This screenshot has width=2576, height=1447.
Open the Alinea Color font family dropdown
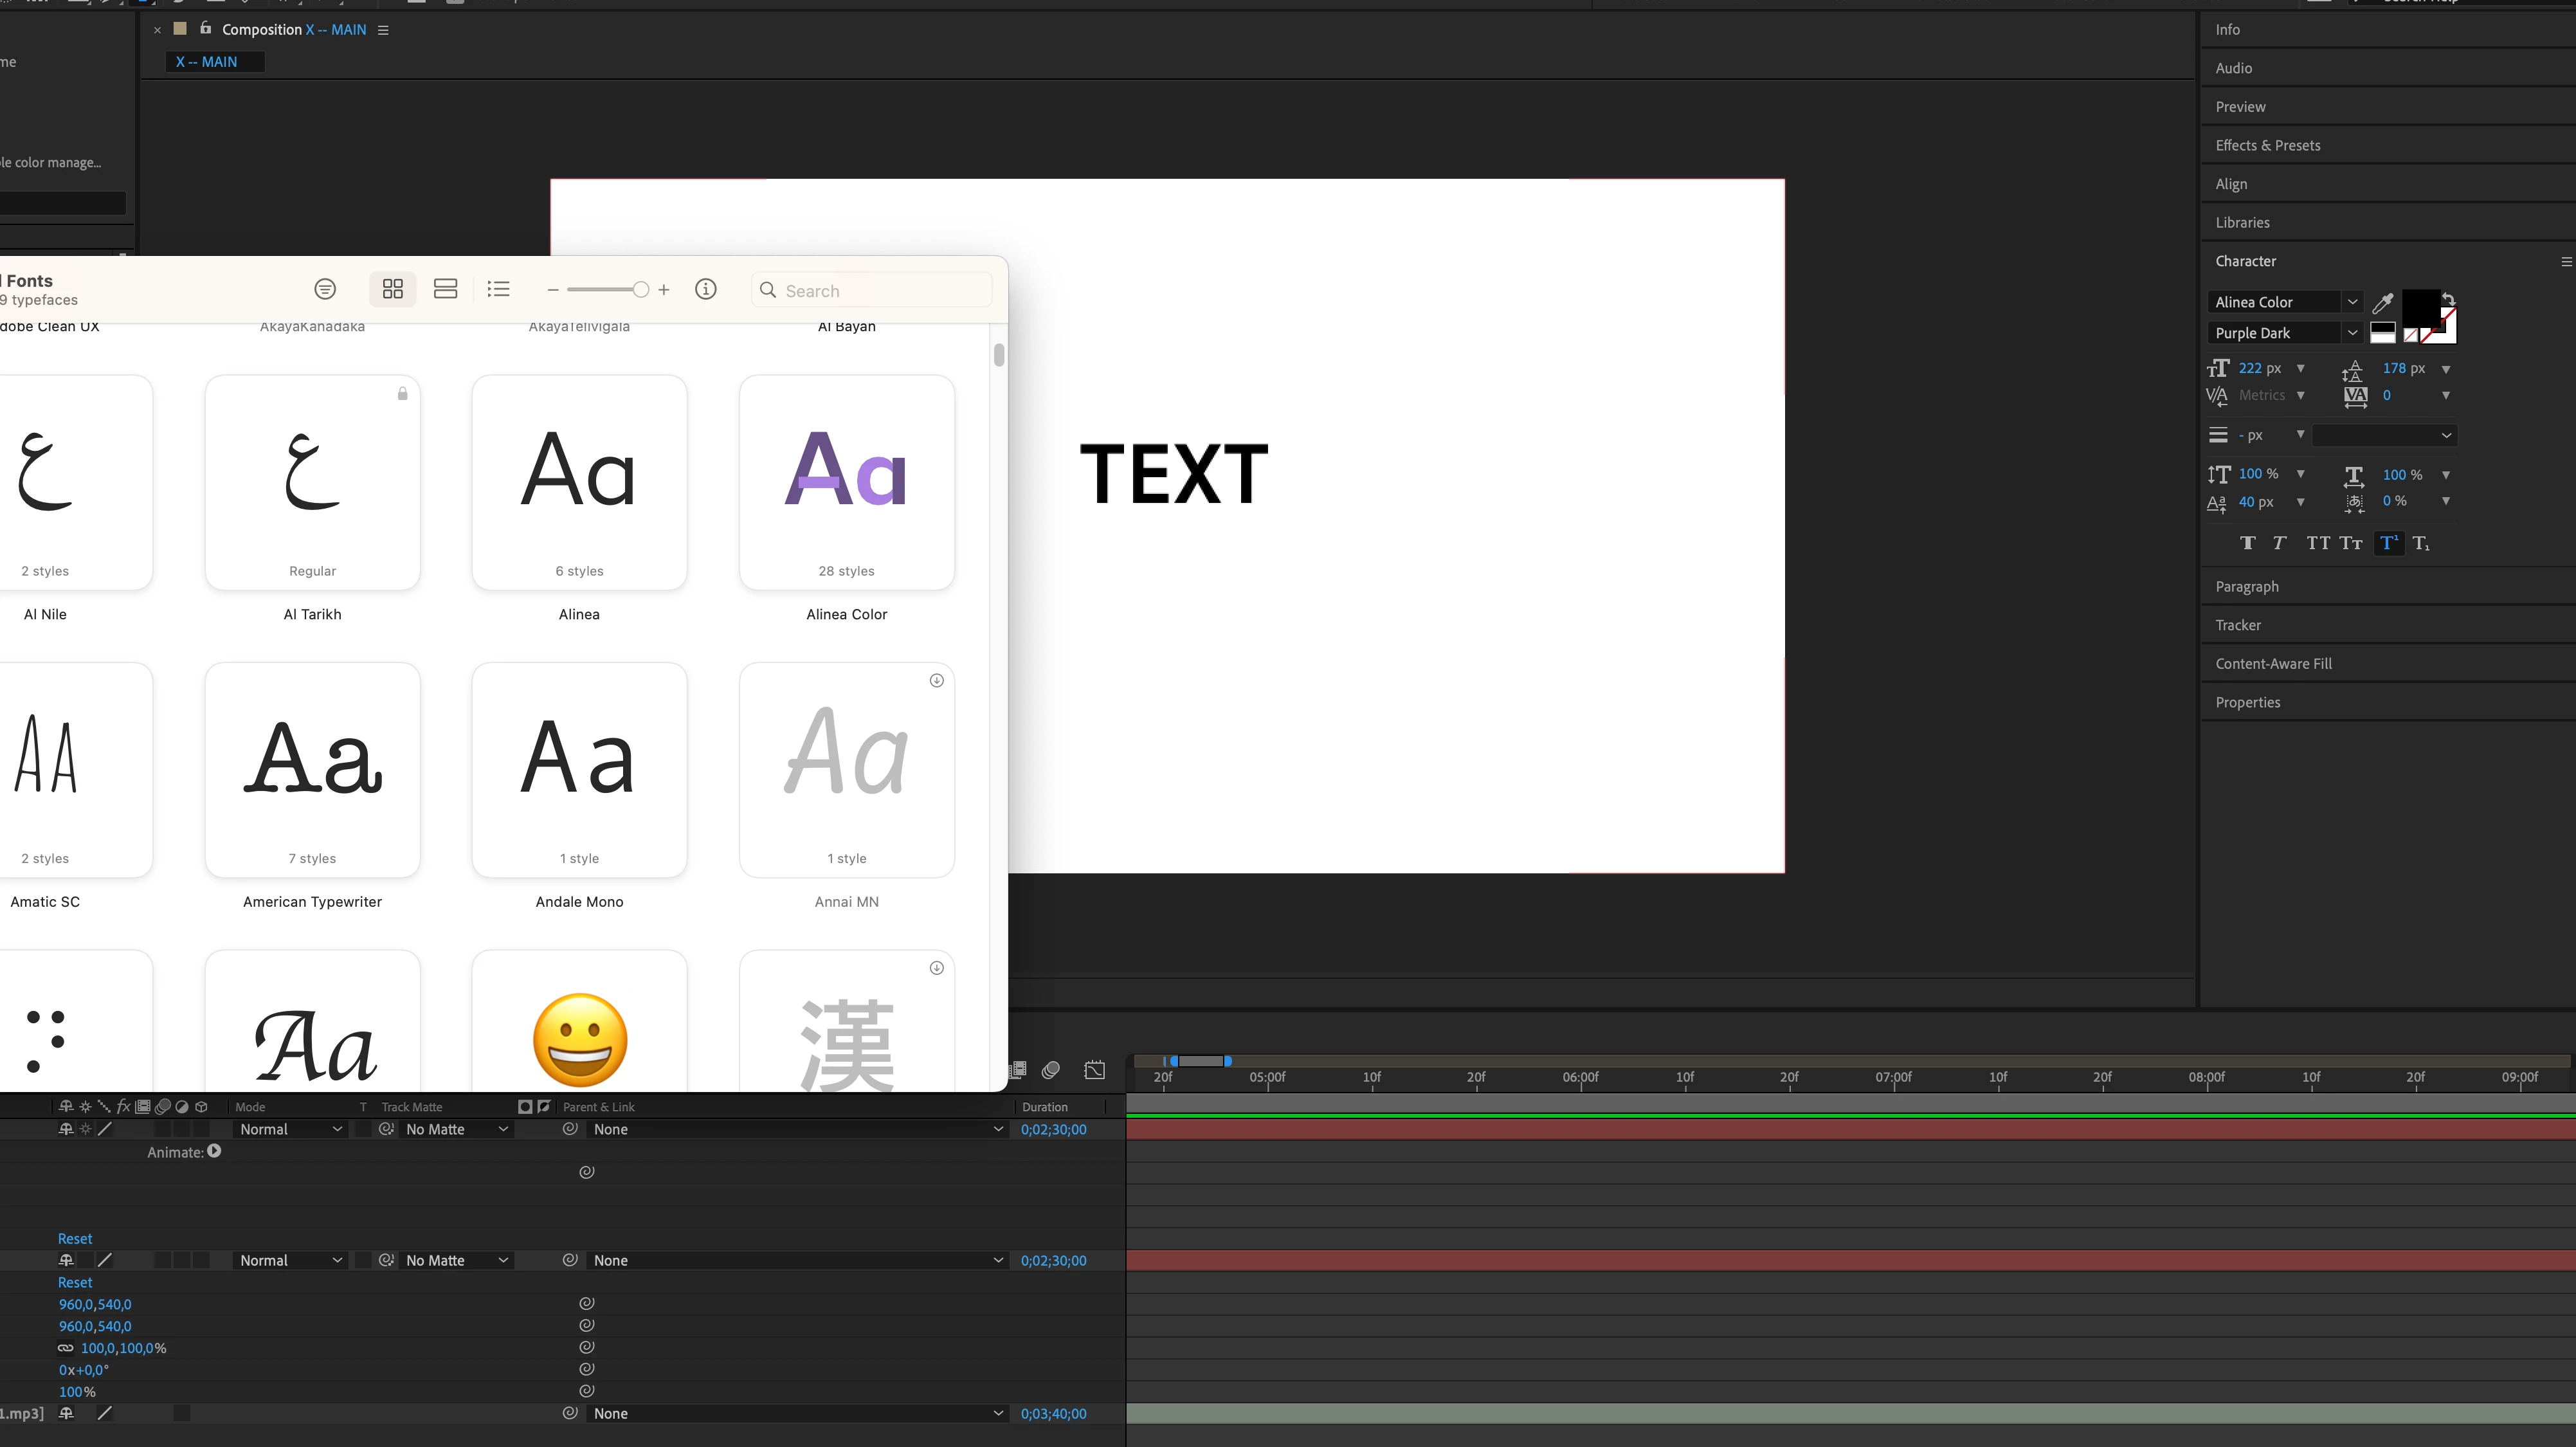2352,302
